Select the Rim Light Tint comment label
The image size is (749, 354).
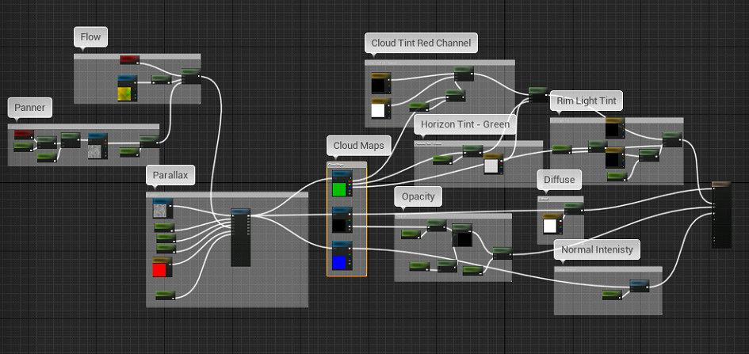pos(586,101)
